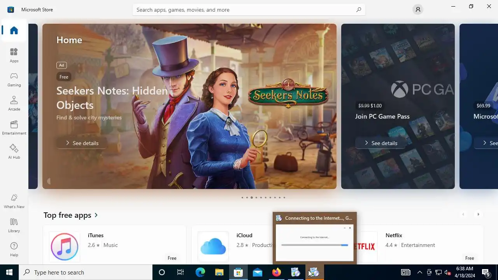Open Cortana from the taskbar
Image resolution: width=498 pixels, height=280 pixels.
tap(162, 272)
